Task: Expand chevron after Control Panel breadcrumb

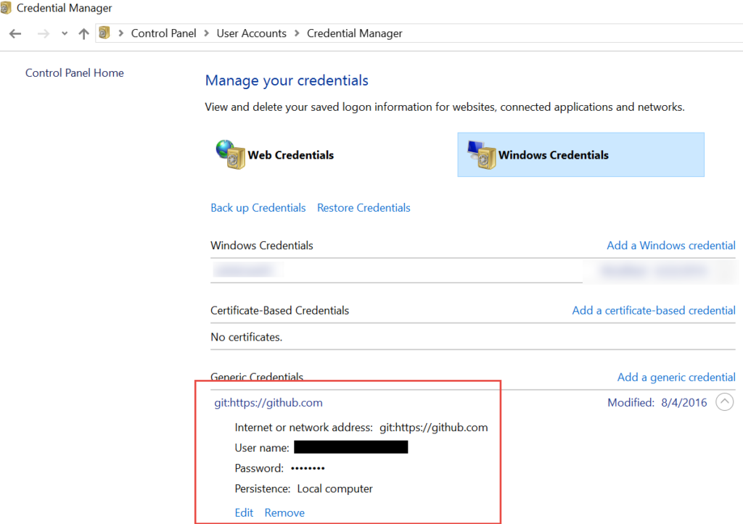Action: tap(207, 33)
